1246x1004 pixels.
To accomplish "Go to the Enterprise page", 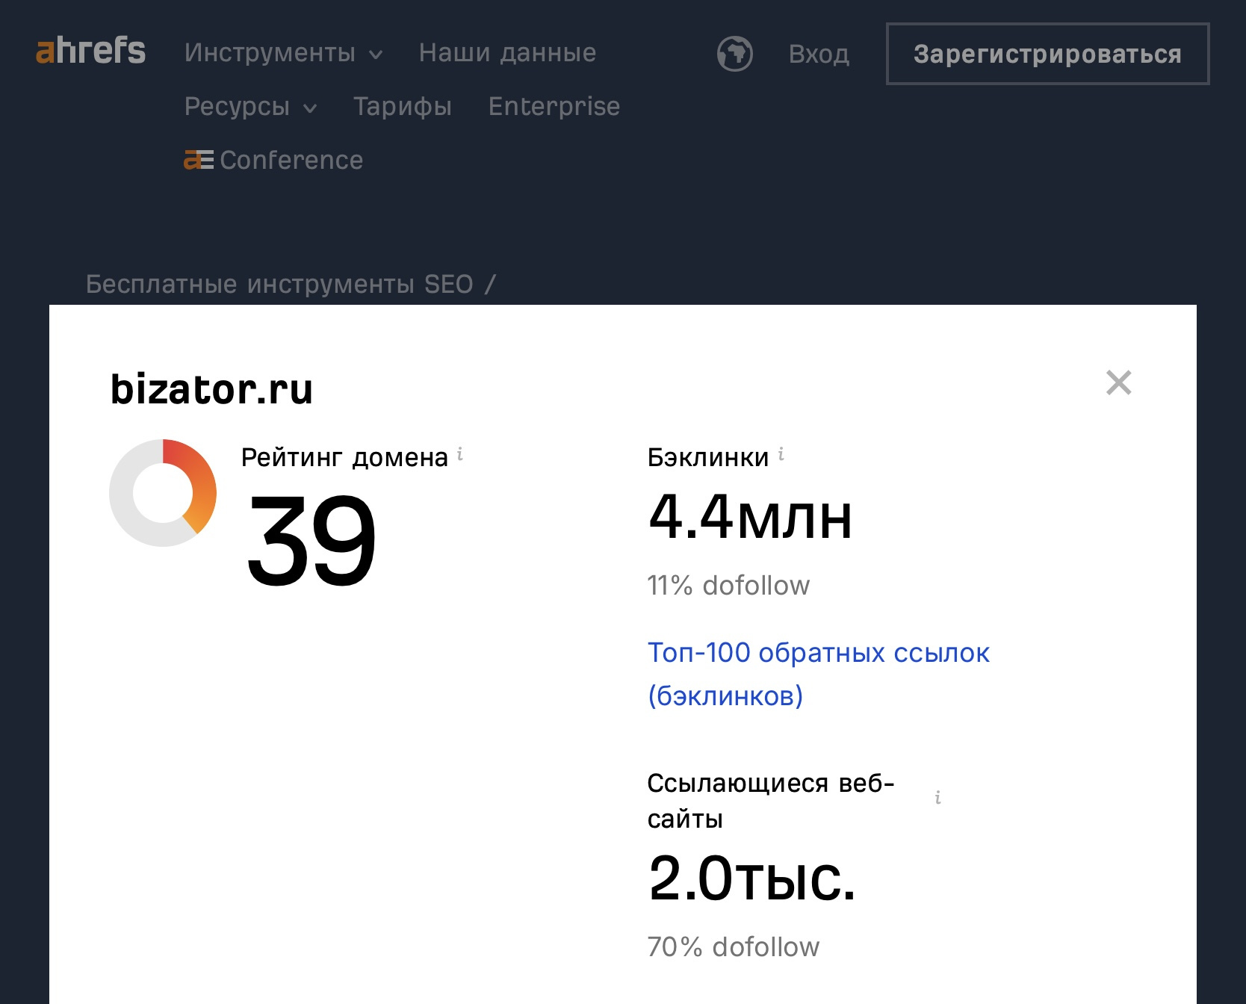I will pos(554,107).
